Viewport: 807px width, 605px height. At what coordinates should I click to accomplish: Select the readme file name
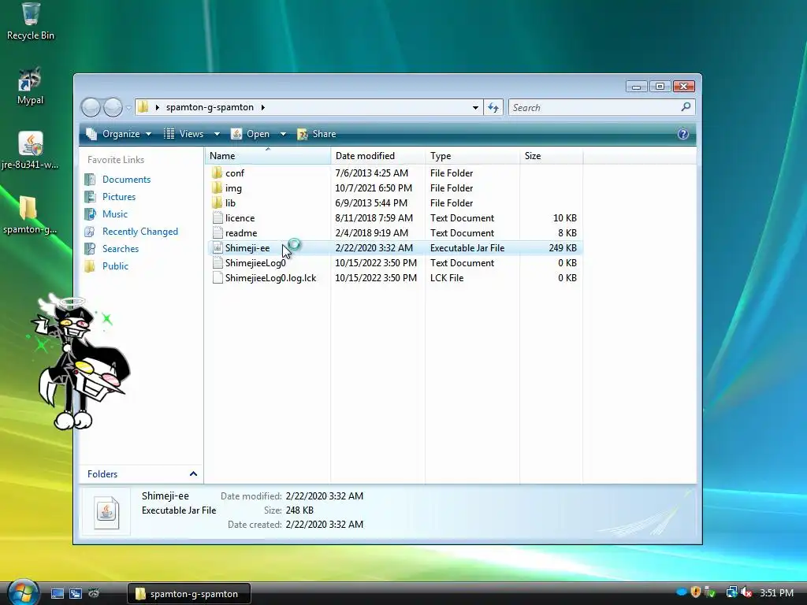tap(241, 233)
